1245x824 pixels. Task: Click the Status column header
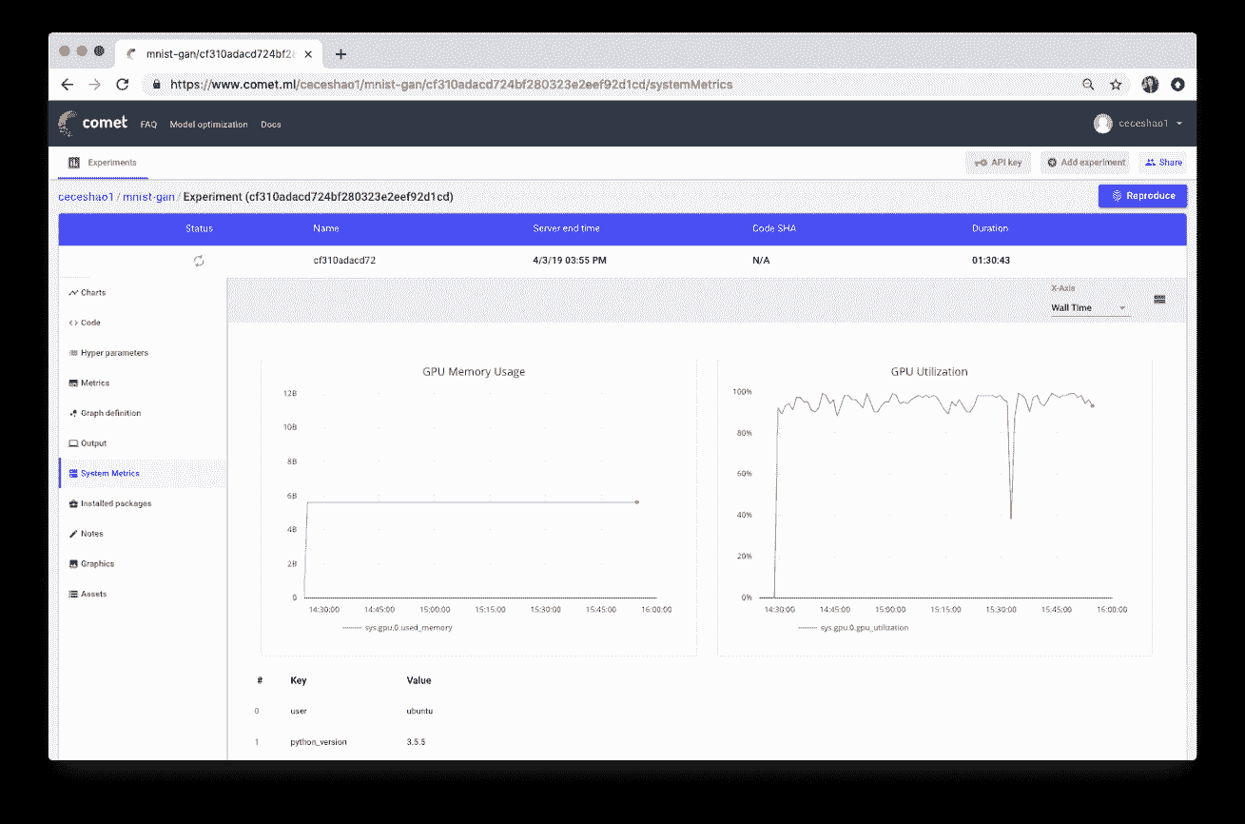[x=199, y=228]
